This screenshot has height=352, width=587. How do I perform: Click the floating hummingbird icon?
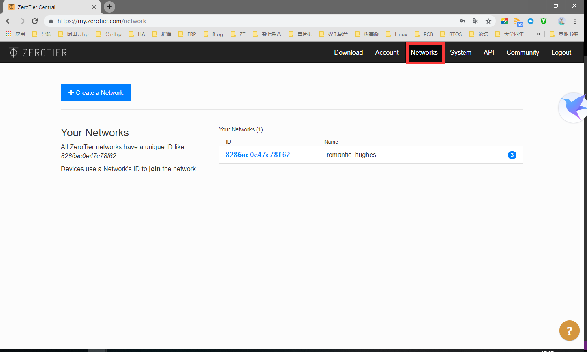[x=572, y=108]
